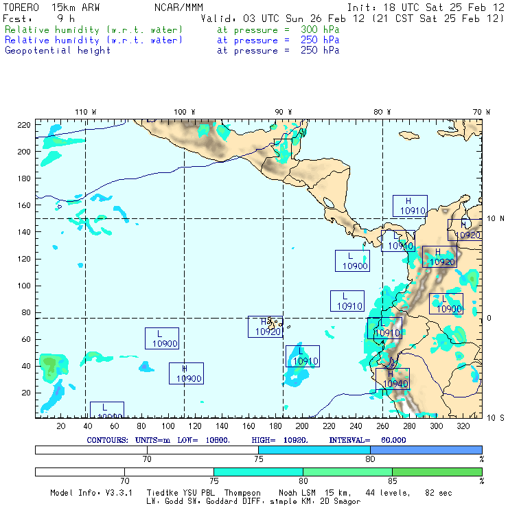Click the 'H 10910' height label box
The image size is (508, 508).
click(x=410, y=206)
